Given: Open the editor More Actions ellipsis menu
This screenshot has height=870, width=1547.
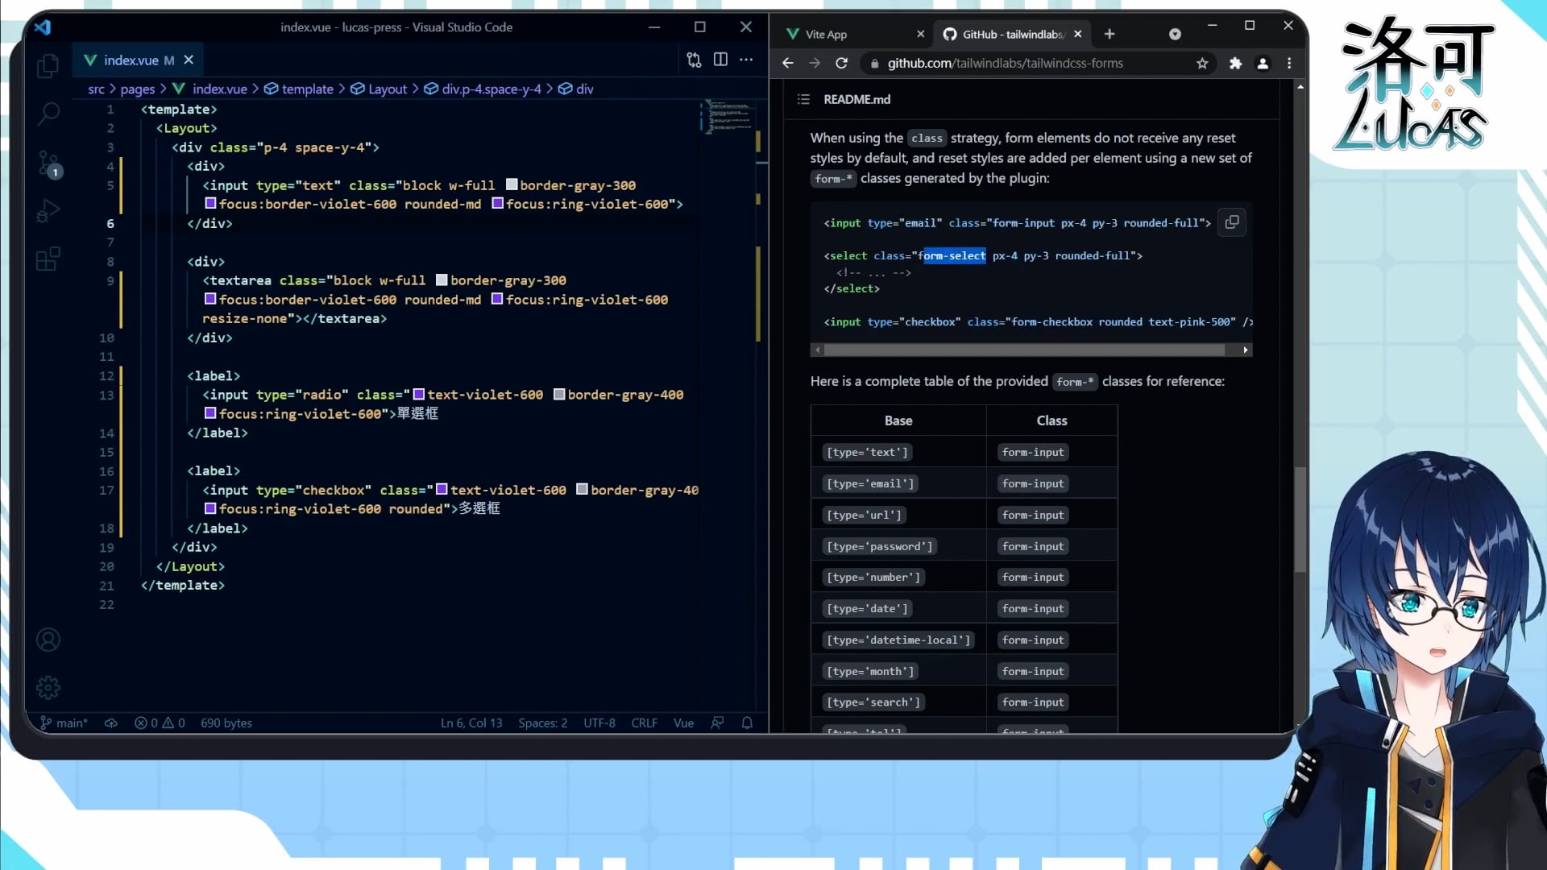Looking at the screenshot, I should coord(746,60).
